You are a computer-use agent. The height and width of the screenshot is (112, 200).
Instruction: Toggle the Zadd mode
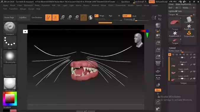tap(127, 16)
